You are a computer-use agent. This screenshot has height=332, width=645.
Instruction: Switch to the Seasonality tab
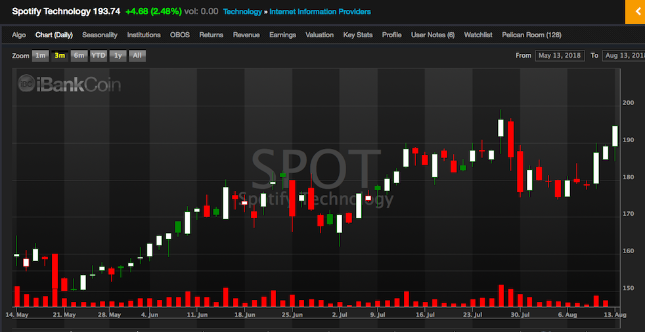click(100, 35)
